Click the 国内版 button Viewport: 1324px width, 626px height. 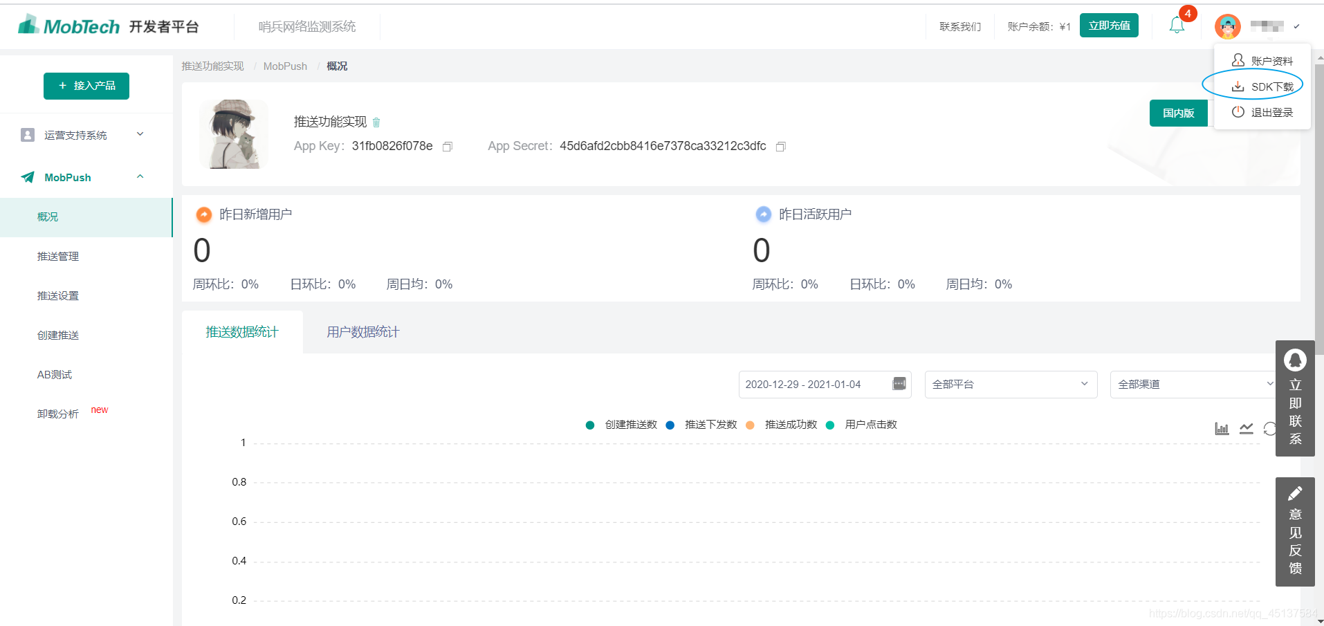pos(1178,113)
